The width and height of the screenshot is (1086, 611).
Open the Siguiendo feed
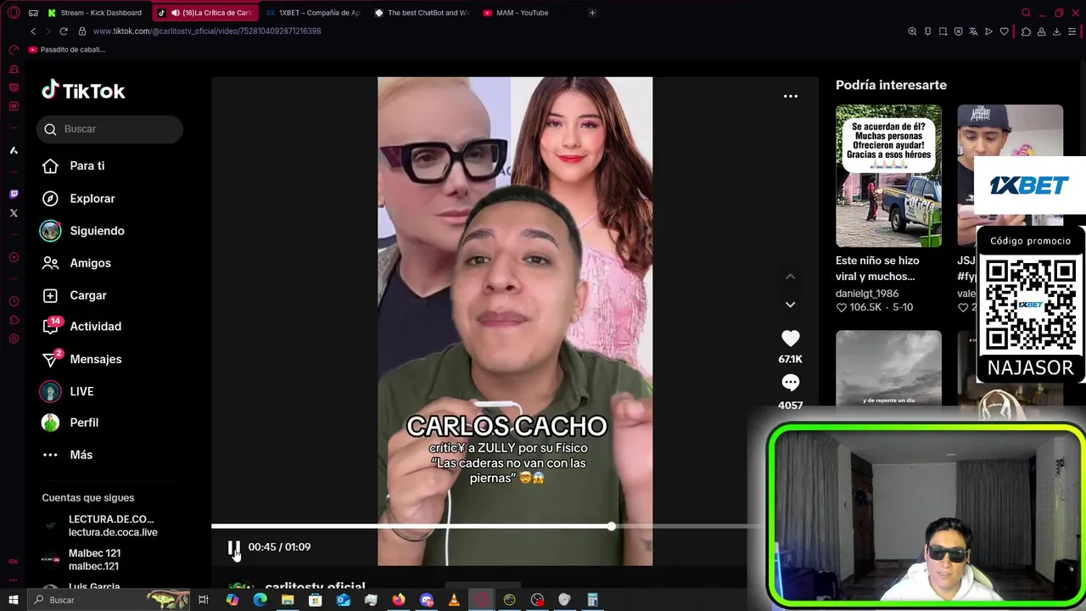[83, 231]
